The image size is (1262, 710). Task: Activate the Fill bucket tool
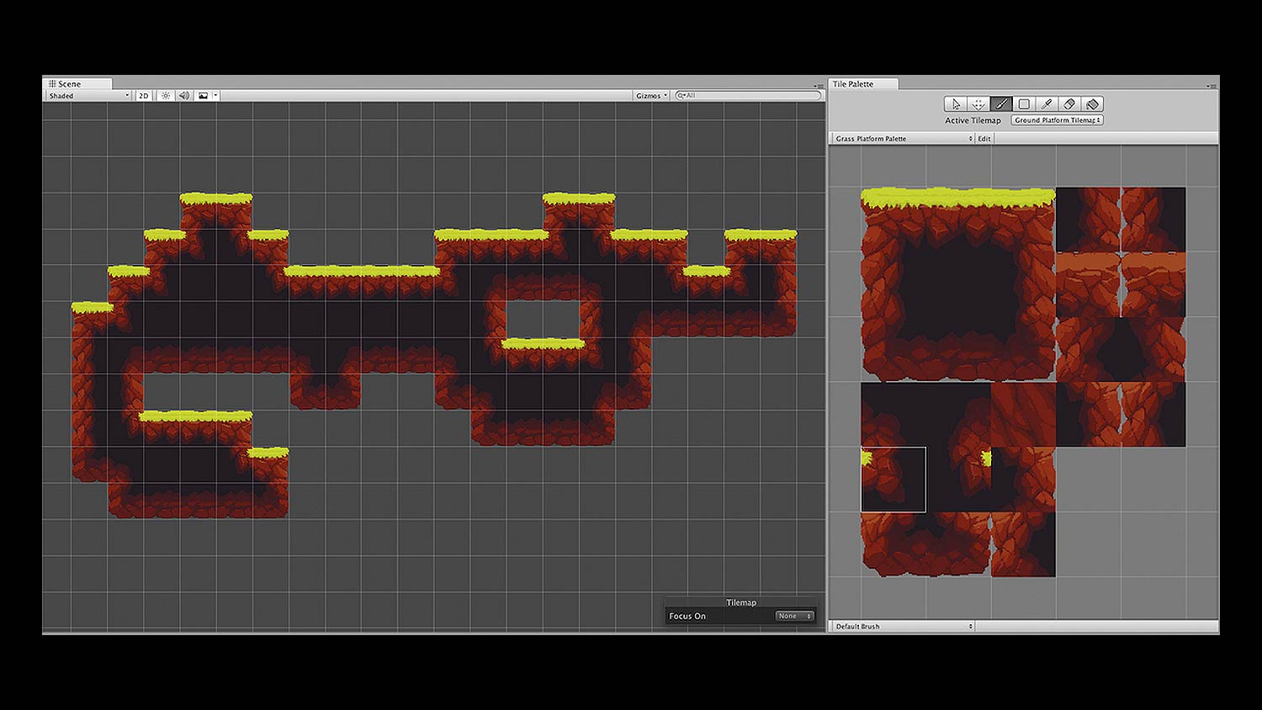[x=1092, y=103]
